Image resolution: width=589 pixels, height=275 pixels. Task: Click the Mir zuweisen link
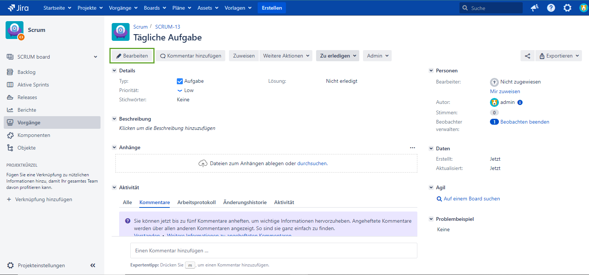pos(505,91)
